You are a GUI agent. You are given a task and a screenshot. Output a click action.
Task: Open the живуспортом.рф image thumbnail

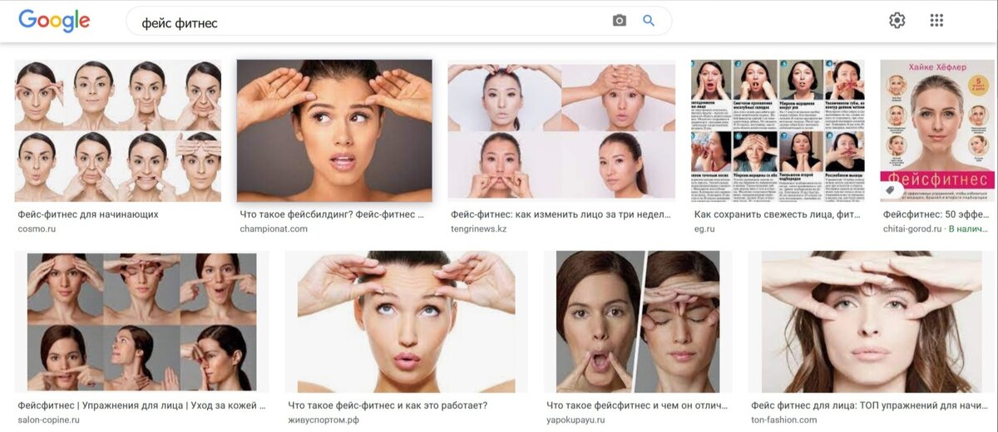[x=406, y=322]
